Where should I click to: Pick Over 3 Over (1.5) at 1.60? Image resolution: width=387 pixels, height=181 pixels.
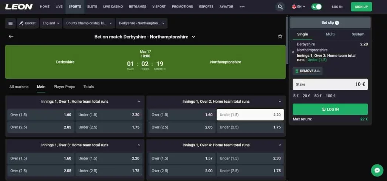[x=41, y=158]
